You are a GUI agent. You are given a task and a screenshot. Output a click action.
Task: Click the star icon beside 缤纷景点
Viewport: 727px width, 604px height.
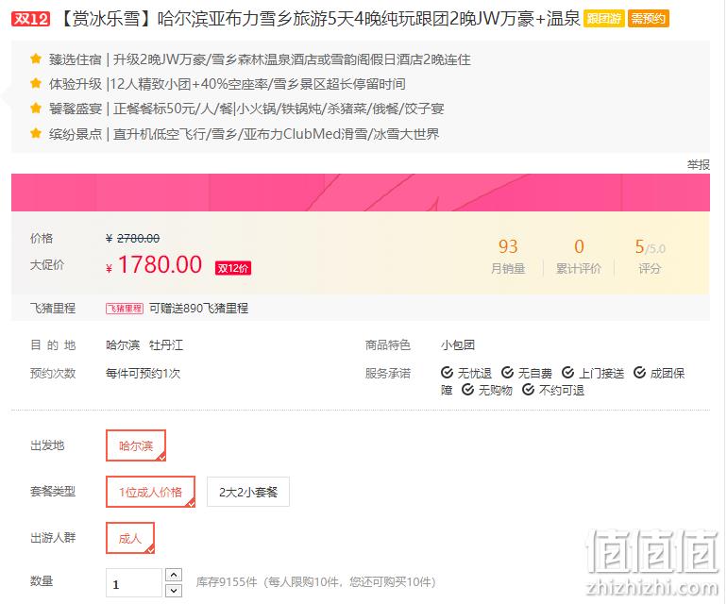[x=36, y=133]
